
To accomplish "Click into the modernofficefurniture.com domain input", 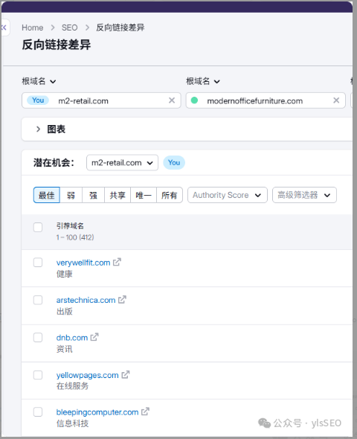I will point(266,100).
